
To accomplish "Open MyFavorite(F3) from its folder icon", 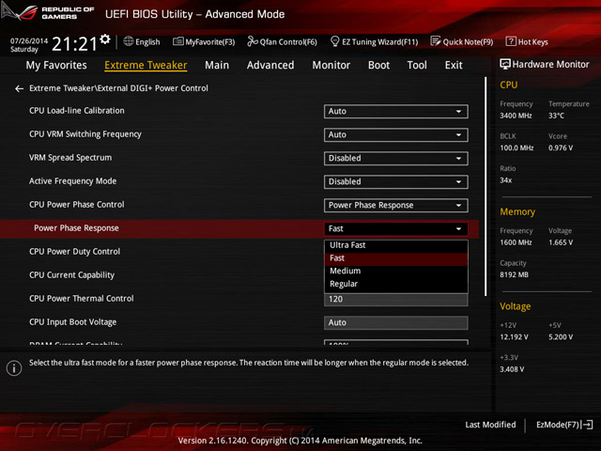I will (x=177, y=41).
